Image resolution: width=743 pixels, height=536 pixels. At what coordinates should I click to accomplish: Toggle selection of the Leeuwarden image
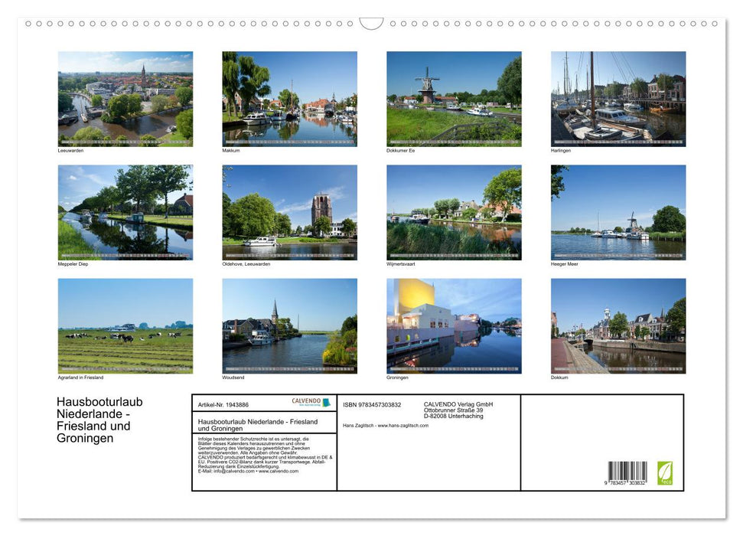tap(125, 98)
